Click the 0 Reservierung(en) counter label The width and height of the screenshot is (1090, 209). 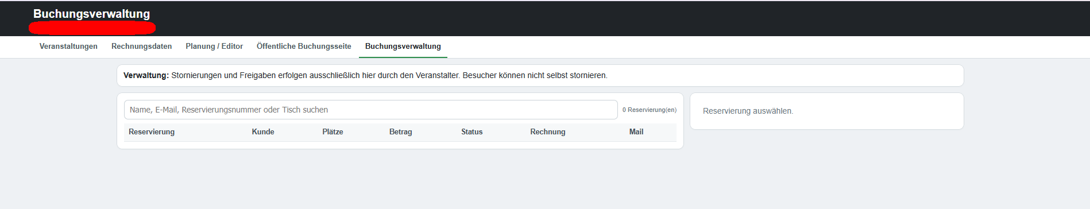click(650, 110)
